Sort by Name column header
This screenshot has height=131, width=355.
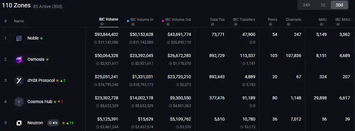[x=19, y=21]
